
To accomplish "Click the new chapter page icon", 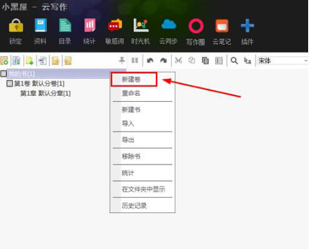I will click(x=29, y=61).
